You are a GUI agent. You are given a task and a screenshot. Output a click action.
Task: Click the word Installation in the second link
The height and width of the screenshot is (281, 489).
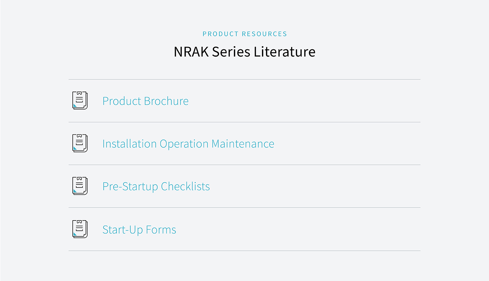coord(130,144)
